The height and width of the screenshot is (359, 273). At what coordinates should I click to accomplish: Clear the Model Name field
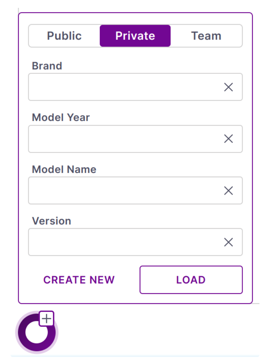228,191
